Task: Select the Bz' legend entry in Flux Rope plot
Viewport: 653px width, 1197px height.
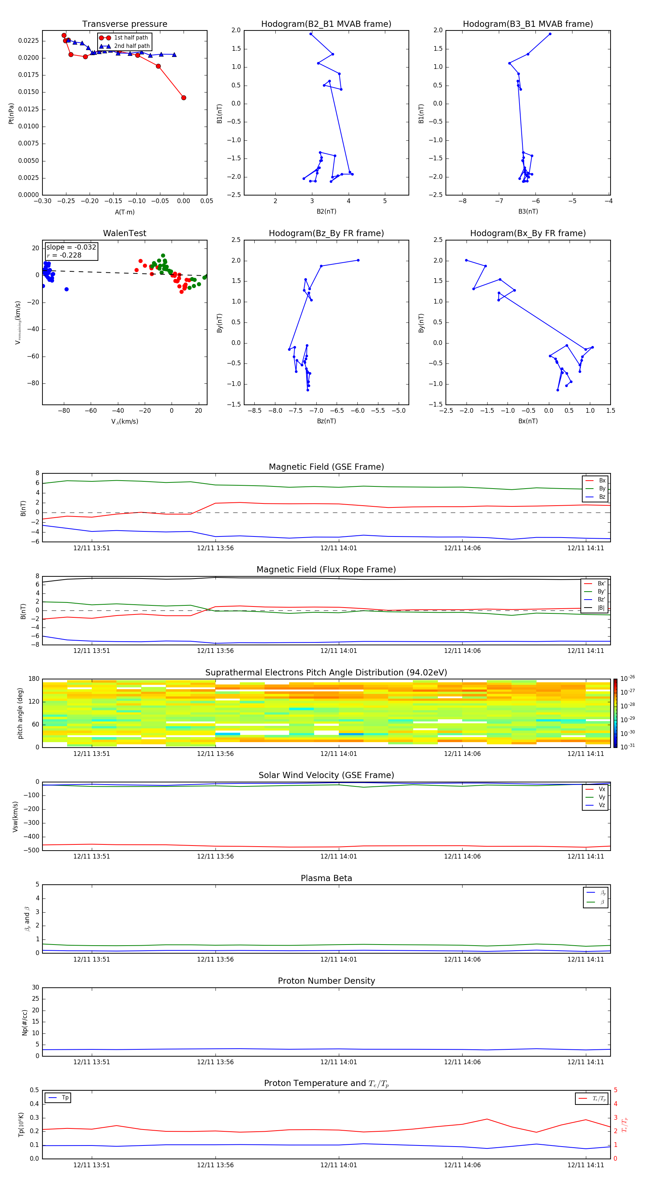Action: click(x=595, y=600)
